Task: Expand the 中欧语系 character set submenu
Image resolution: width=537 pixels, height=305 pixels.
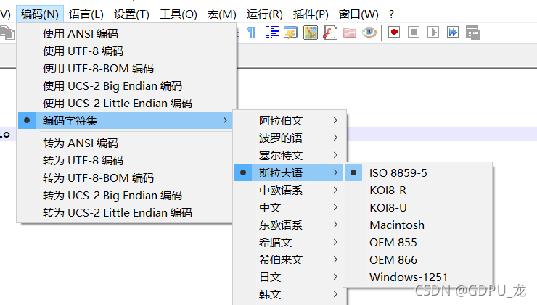Action: (290, 190)
